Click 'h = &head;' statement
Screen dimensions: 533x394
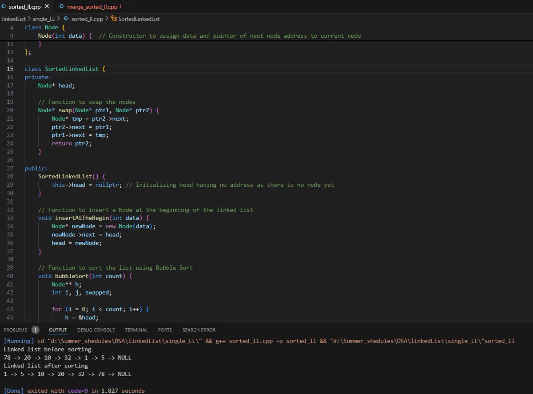(x=82, y=317)
